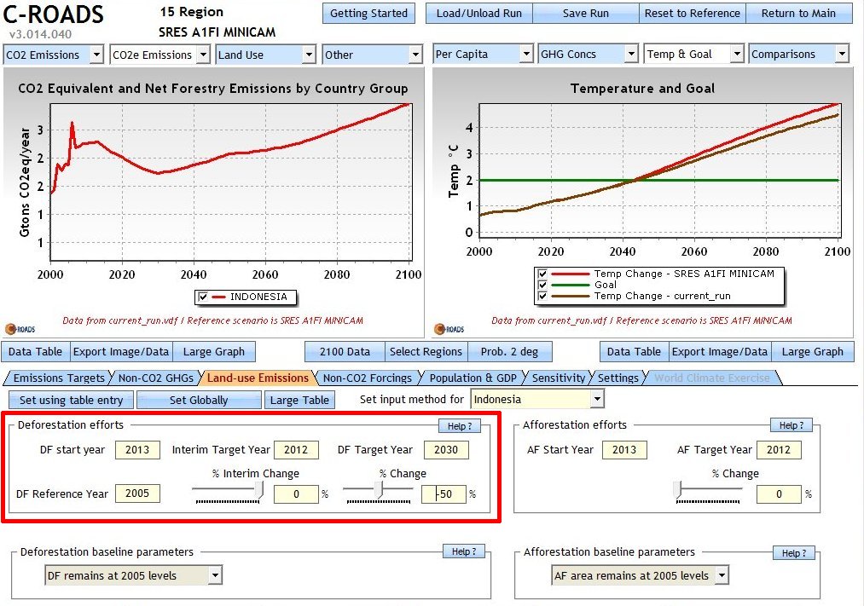Open Help for Deforestation baseline parameters

point(464,551)
